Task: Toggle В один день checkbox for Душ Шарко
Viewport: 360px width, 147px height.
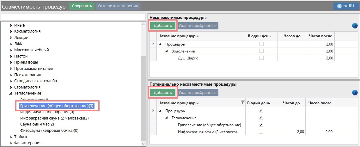Action: pos(261,58)
